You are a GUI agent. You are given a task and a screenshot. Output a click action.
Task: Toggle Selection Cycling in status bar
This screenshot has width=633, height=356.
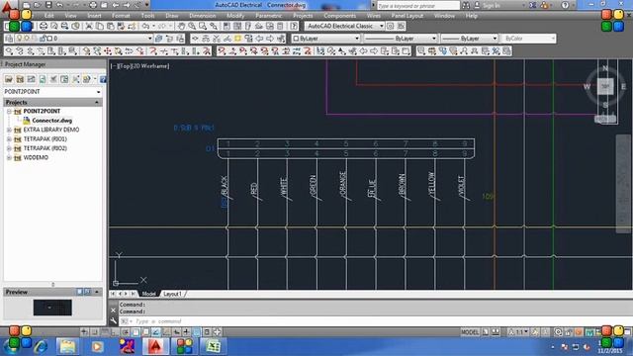click(x=217, y=332)
